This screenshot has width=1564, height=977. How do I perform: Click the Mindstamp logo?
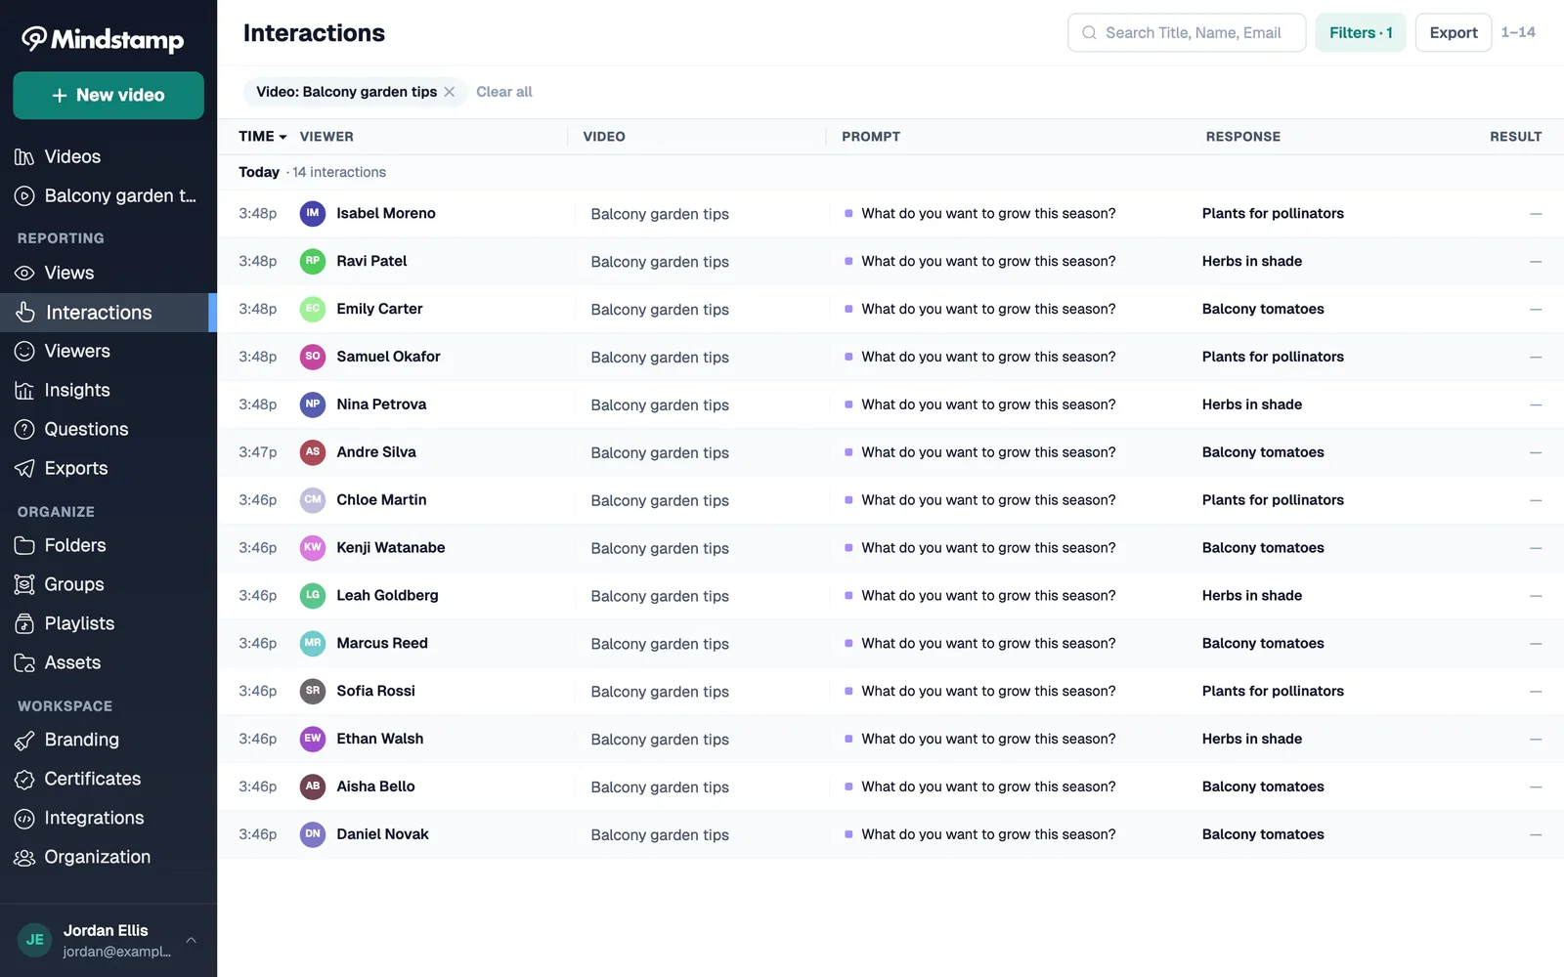coord(103,39)
